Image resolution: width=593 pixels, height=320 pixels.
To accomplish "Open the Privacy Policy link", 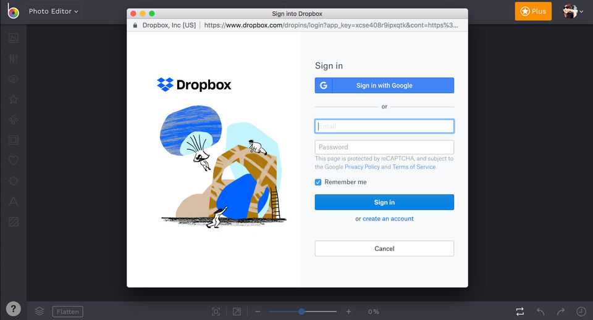I will tap(362, 167).
